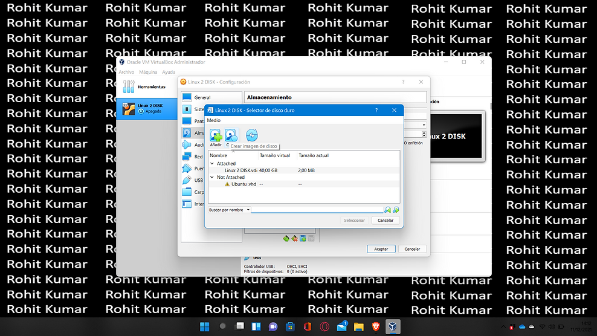Click the help button in Configuración title bar
The image size is (597, 336).
403,82
